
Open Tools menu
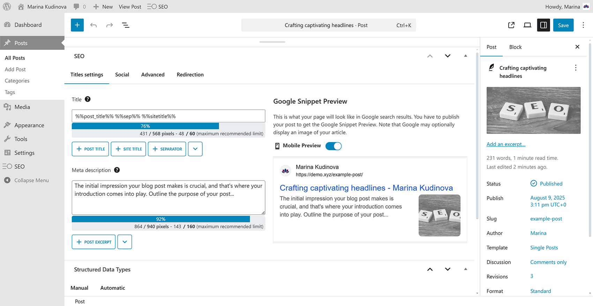(x=32, y=139)
